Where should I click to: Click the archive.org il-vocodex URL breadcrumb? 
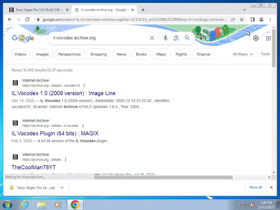(x=51, y=126)
